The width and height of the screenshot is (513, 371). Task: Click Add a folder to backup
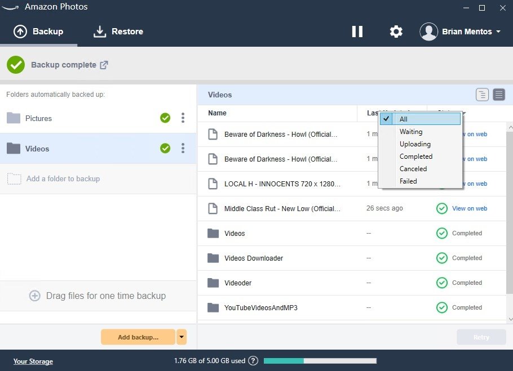98,179
